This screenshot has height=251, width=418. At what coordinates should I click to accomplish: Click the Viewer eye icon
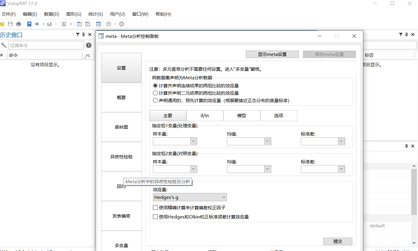pyautogui.click(x=37, y=24)
